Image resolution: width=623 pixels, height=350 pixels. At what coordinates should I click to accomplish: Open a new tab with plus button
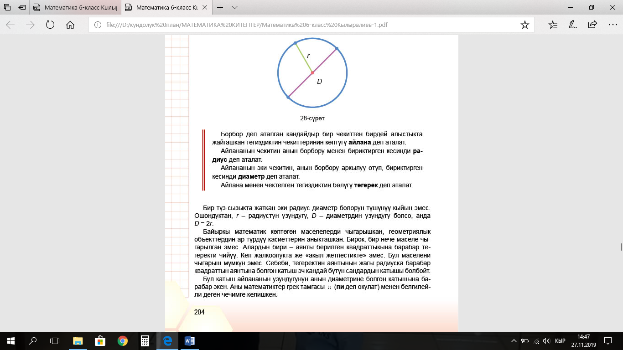click(x=220, y=7)
